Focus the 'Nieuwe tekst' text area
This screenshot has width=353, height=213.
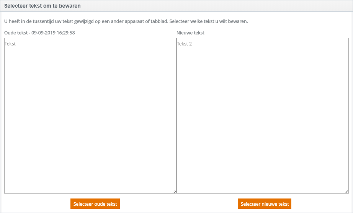263,116
